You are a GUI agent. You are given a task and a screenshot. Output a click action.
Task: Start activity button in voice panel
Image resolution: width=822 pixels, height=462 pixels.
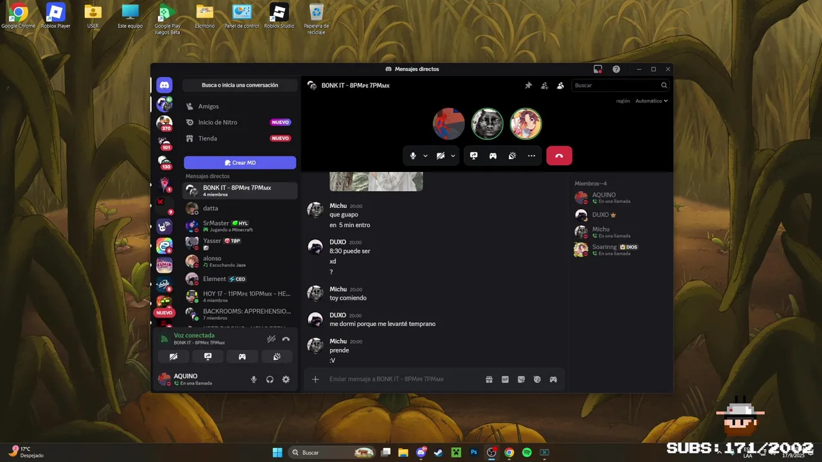coord(242,357)
